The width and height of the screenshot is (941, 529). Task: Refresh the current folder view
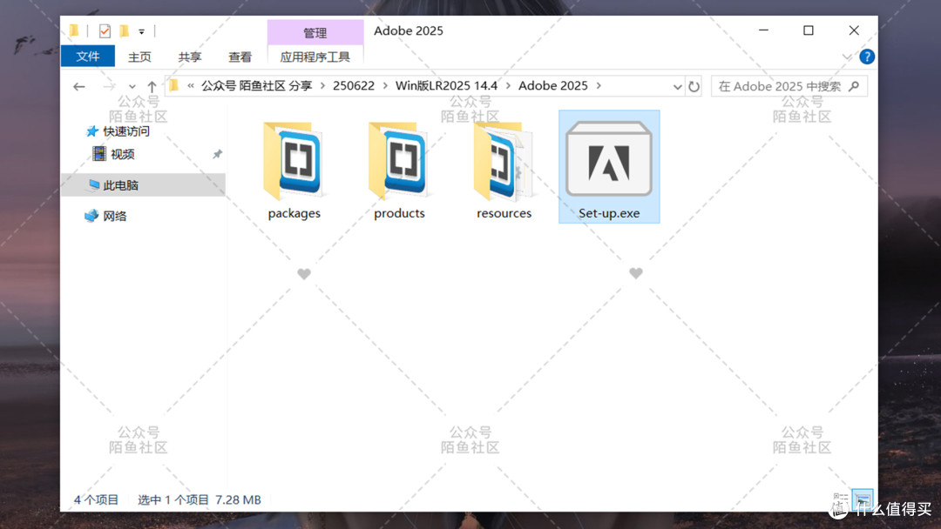click(694, 86)
